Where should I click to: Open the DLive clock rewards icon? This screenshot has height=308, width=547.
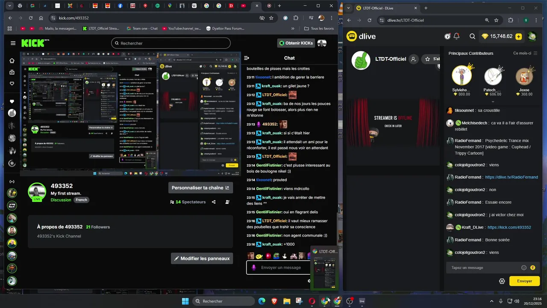tap(447, 36)
